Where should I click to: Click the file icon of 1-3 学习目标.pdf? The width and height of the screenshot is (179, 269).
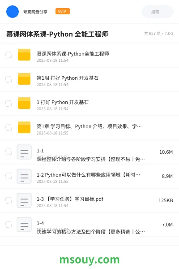tap(24, 200)
